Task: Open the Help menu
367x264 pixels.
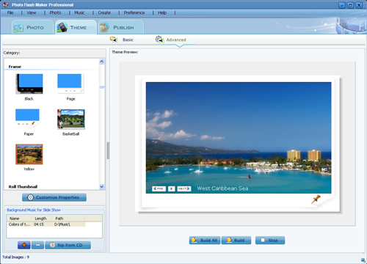Action: point(162,12)
